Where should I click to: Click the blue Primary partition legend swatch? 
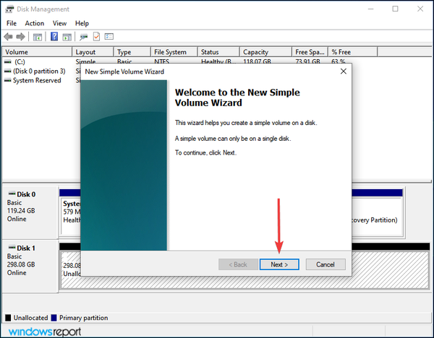pos(54,318)
